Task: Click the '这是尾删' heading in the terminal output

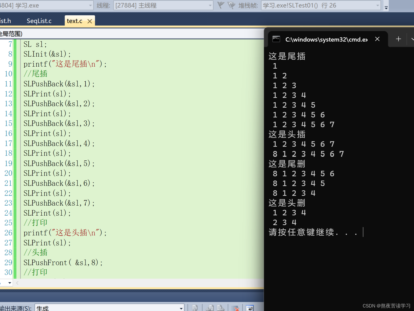Action: click(x=287, y=164)
